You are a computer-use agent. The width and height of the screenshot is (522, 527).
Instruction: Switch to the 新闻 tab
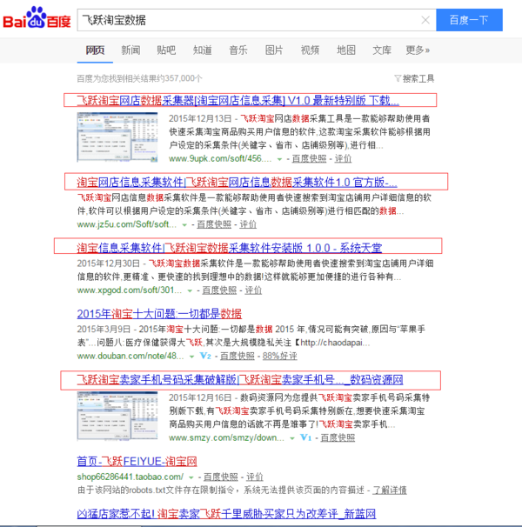[x=130, y=50]
